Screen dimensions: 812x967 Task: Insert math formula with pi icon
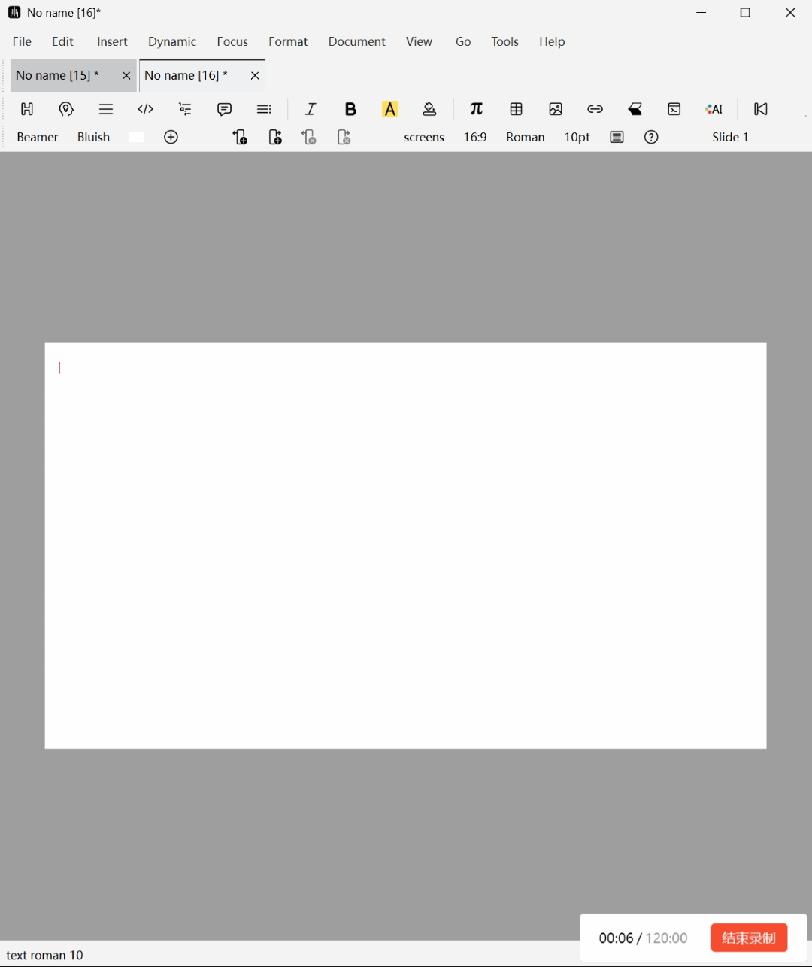476,109
